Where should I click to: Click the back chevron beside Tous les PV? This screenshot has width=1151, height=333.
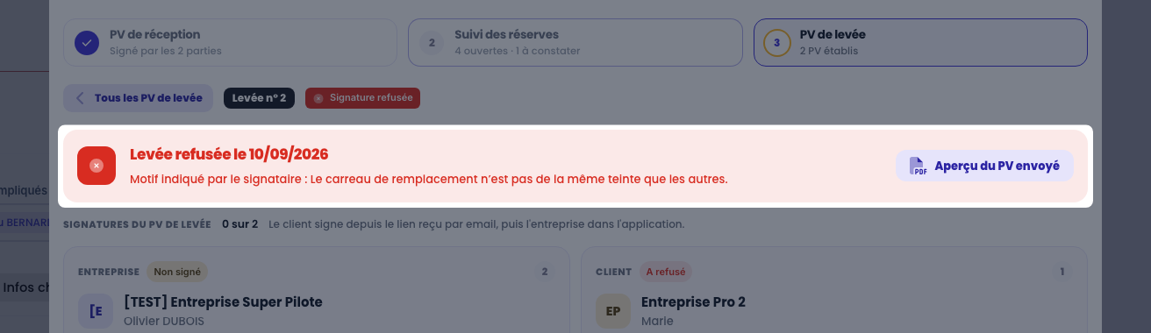tap(80, 98)
